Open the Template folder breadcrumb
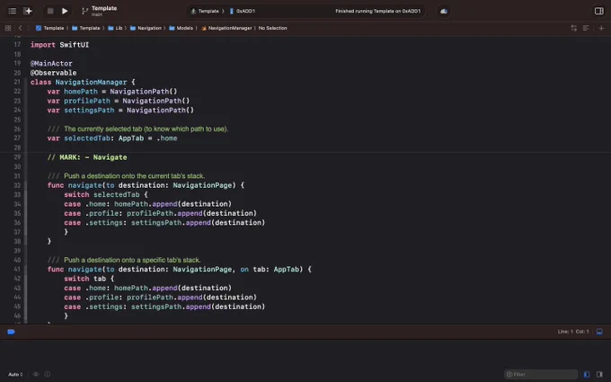611x382 pixels. tap(85, 28)
